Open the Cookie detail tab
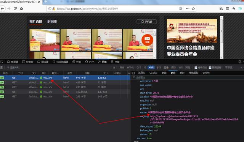Image resolution: width=244 pixels, height=142 pixels. [x=153, y=73]
